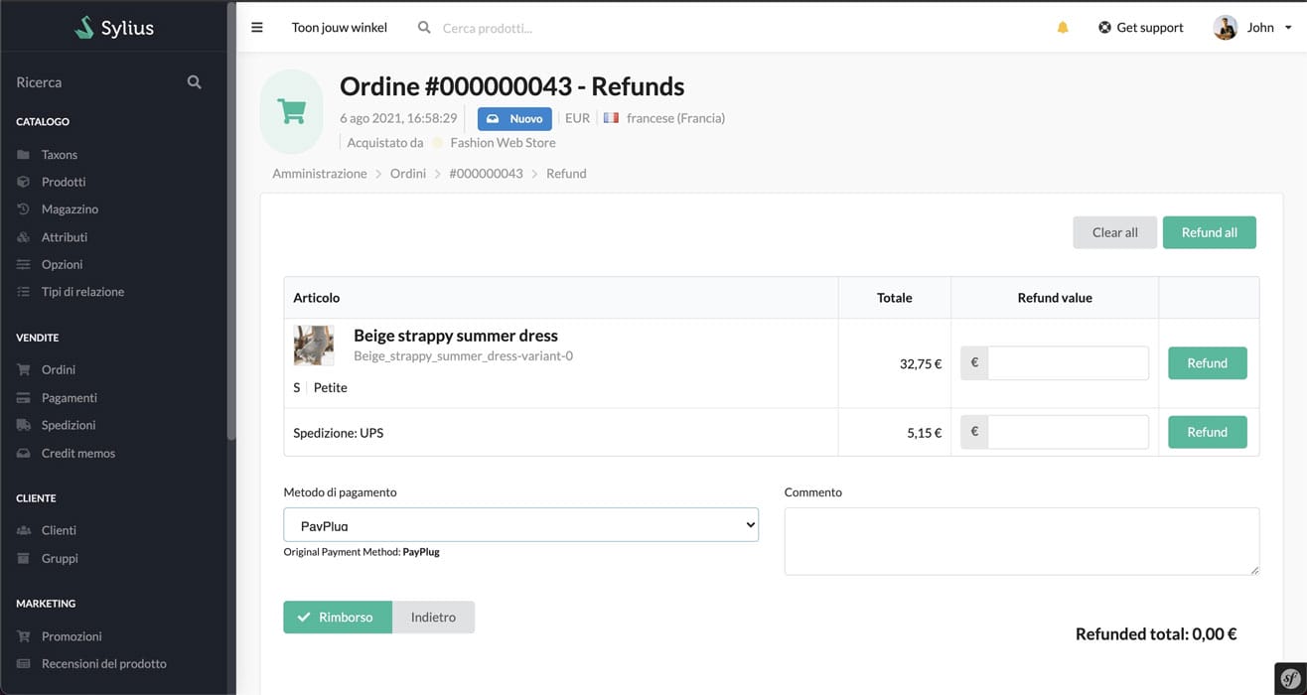
Task: Open the notifications bell icon
Action: tap(1063, 28)
